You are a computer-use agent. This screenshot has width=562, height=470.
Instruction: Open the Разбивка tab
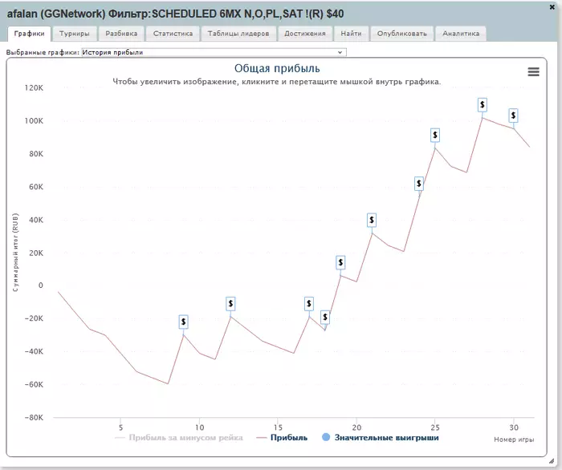point(121,34)
